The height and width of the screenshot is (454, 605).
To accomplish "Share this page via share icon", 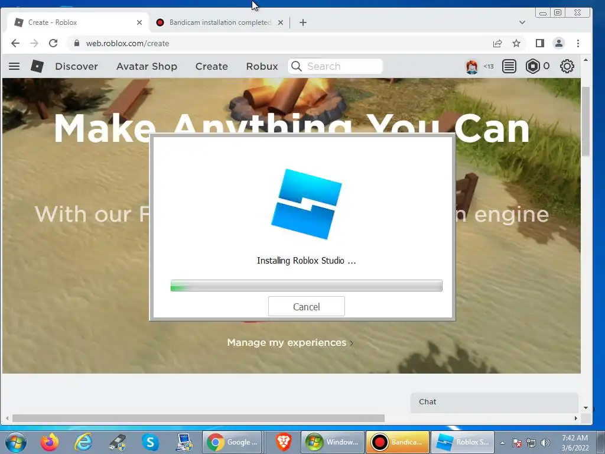I will tap(497, 43).
